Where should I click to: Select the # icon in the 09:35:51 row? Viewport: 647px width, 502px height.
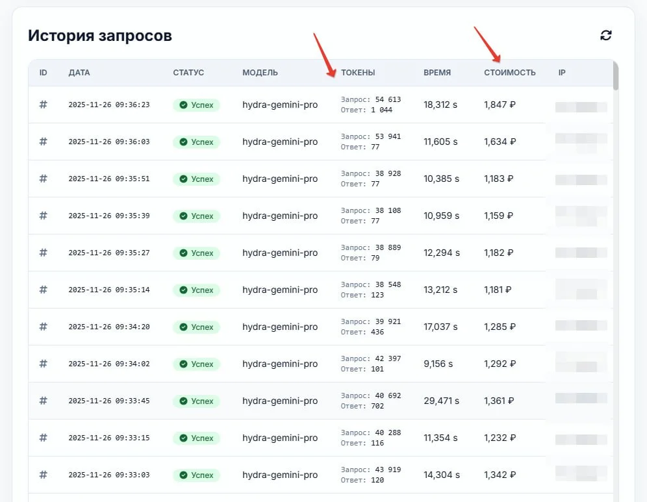pyautogui.click(x=44, y=179)
